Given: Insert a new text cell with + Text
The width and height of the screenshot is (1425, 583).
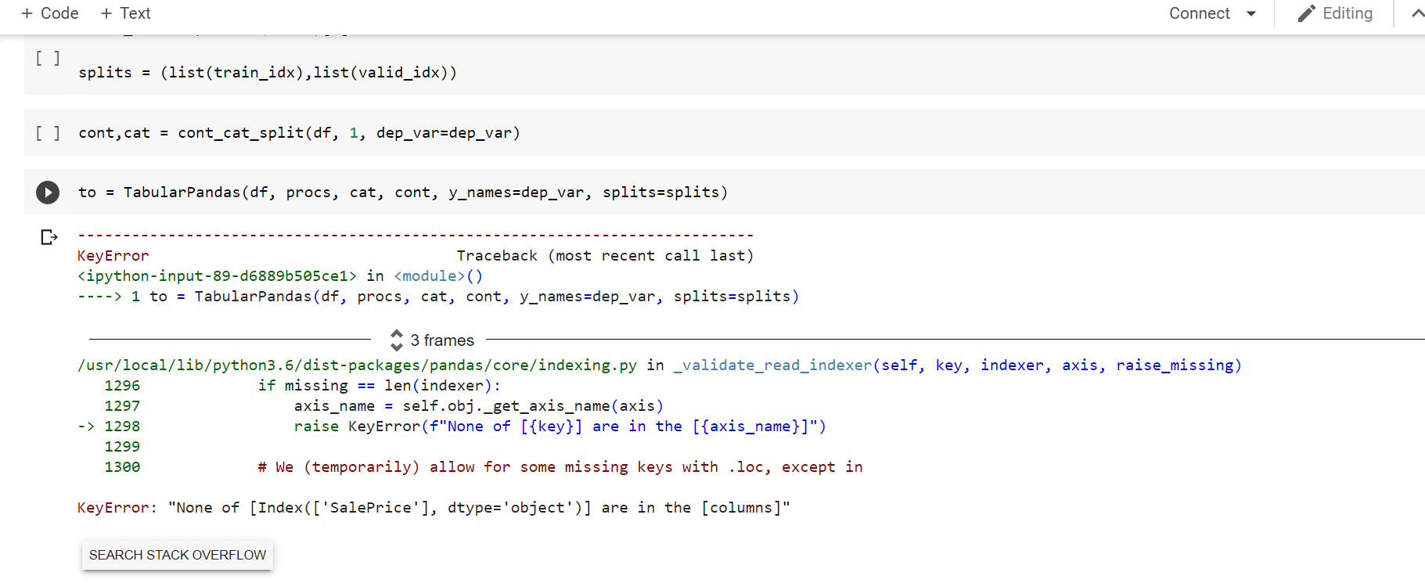Looking at the screenshot, I should point(125,13).
